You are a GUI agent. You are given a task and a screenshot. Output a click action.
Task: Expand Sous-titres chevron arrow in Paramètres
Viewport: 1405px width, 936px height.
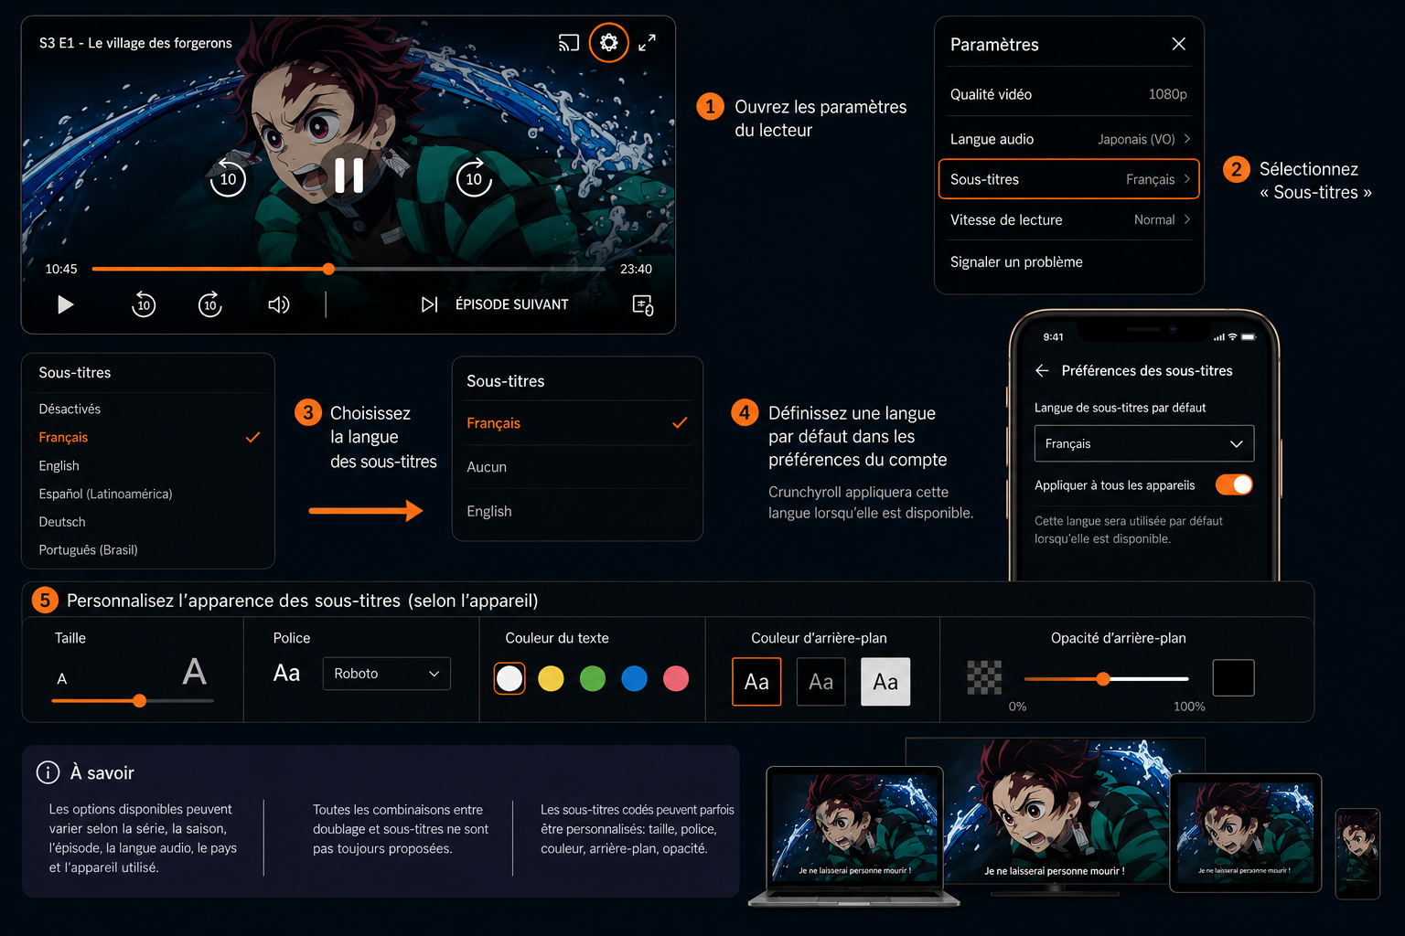[x=1187, y=179]
